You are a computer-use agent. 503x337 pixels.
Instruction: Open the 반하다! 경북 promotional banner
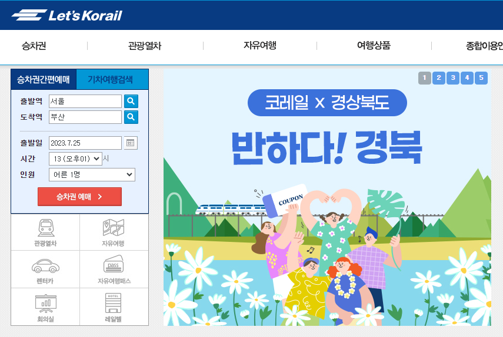click(327, 197)
